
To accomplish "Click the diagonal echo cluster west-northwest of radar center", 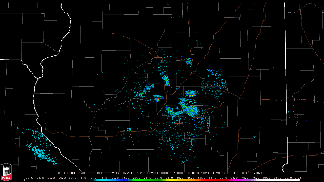I will pos(146,91).
